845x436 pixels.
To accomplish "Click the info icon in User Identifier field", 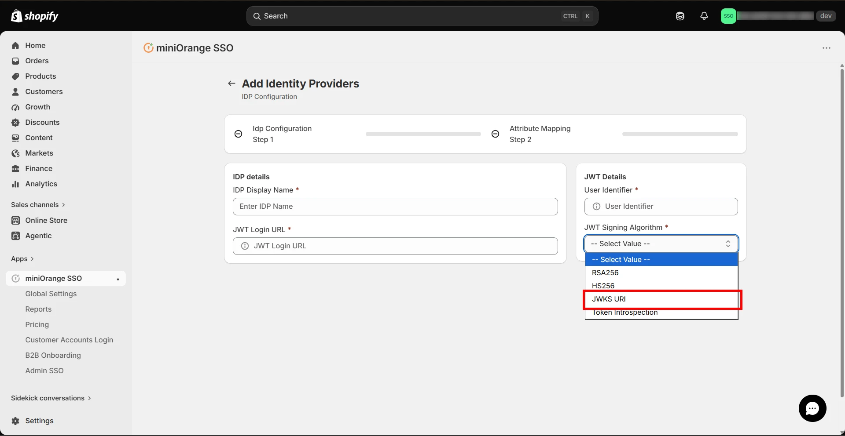I will 596,207.
